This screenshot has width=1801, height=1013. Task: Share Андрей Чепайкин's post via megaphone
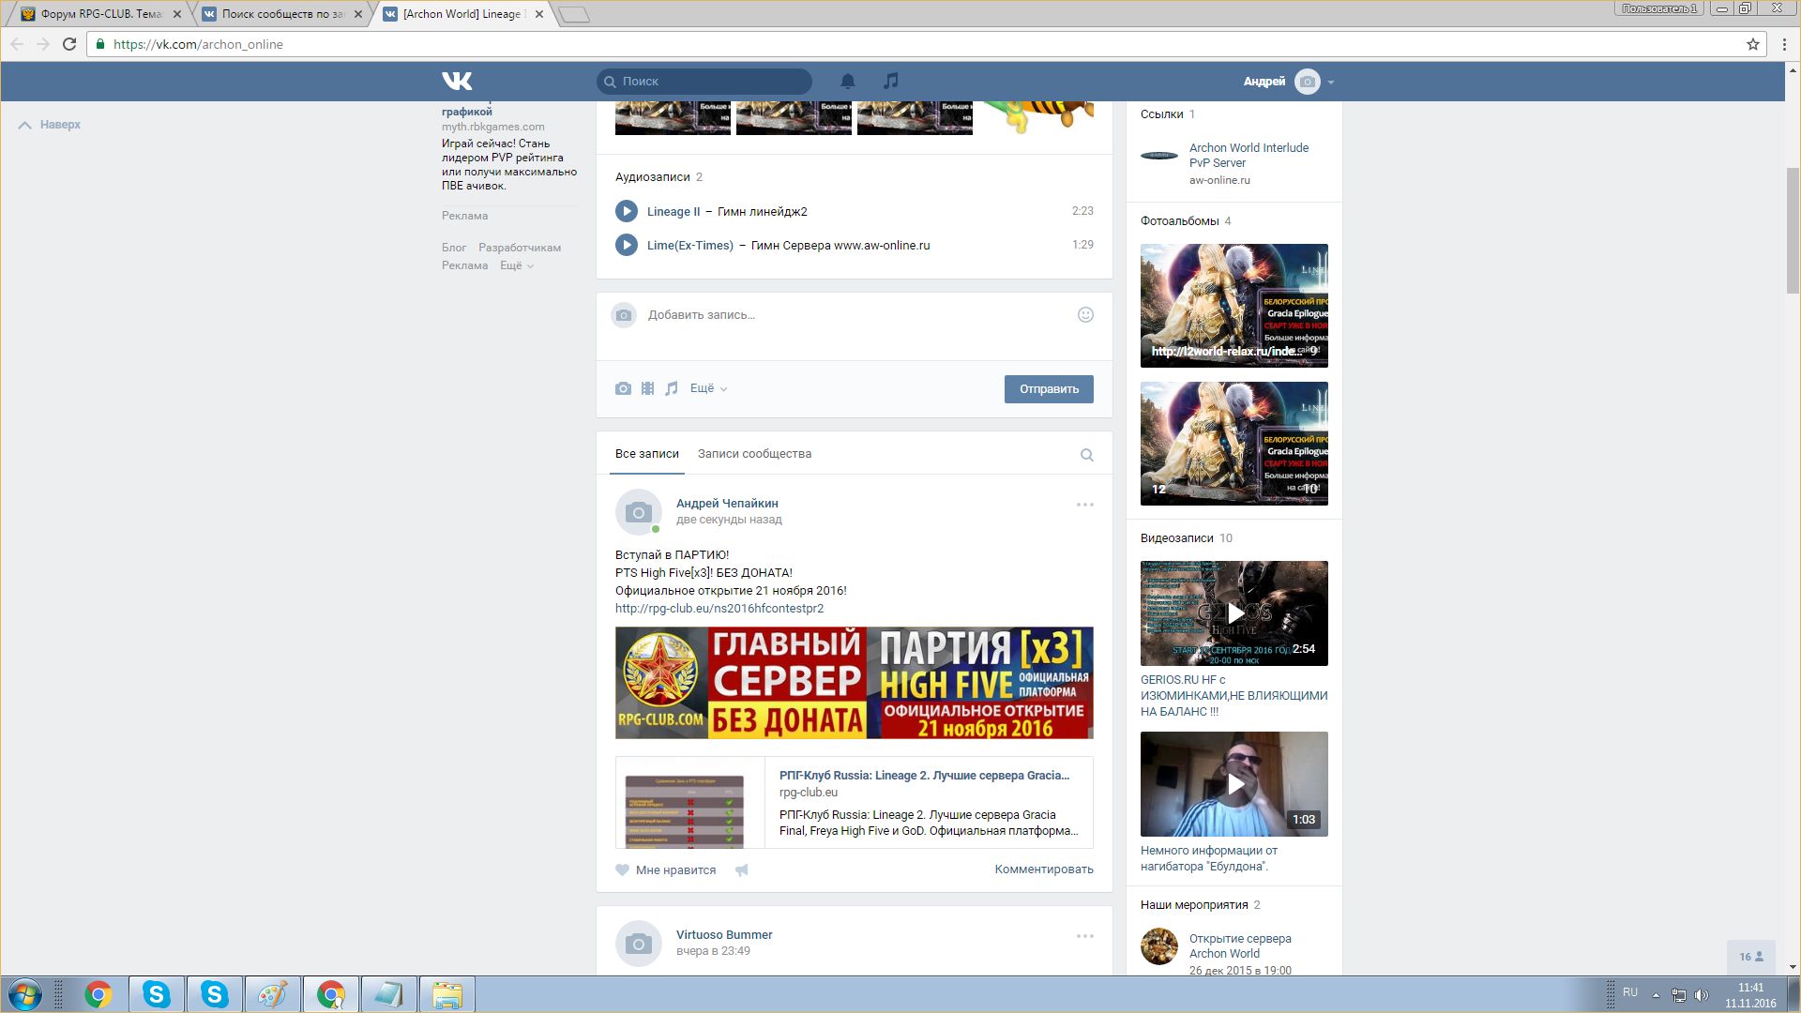pos(741,870)
